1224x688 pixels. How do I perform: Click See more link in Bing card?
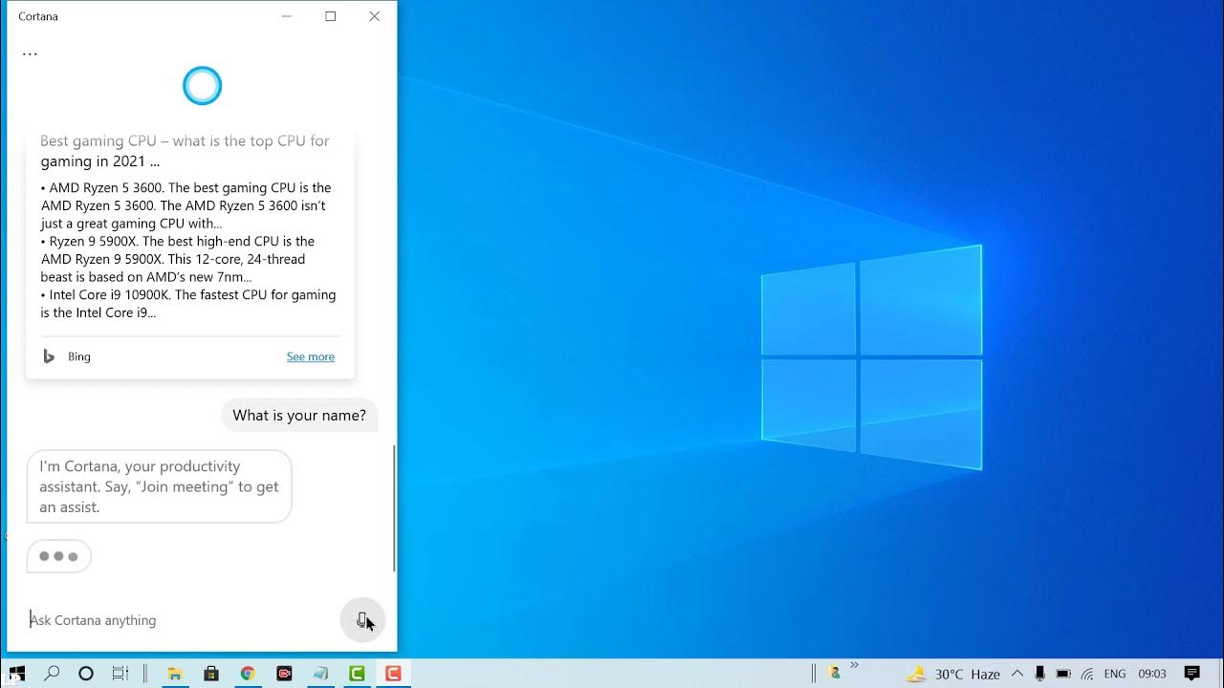[311, 356]
